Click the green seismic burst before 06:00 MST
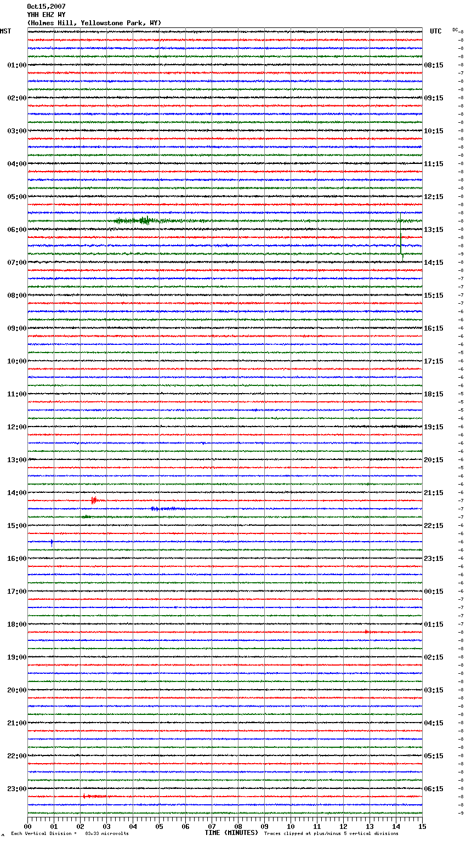 (x=145, y=221)
